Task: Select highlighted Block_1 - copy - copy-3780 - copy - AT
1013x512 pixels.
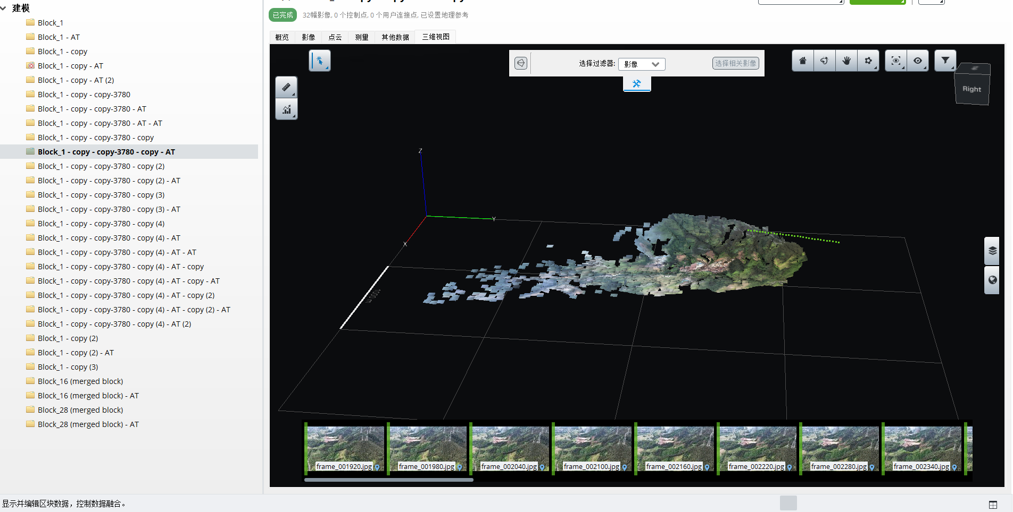Action: (x=106, y=152)
